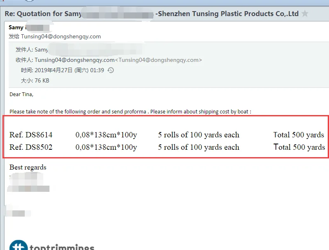This screenshot has height=250, width=329.
Task: Click the 大小 76 KB size field
Action: 35,80
